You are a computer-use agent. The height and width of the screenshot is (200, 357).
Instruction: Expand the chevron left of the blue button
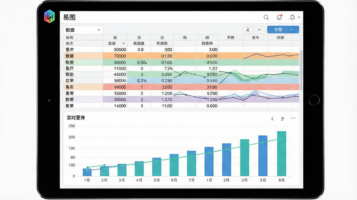pos(259,30)
